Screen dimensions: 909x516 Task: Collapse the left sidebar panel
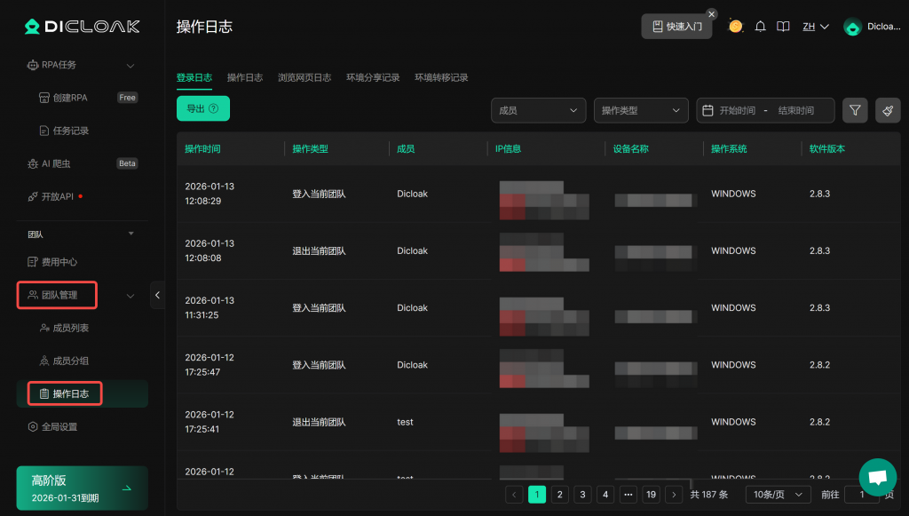(x=157, y=295)
